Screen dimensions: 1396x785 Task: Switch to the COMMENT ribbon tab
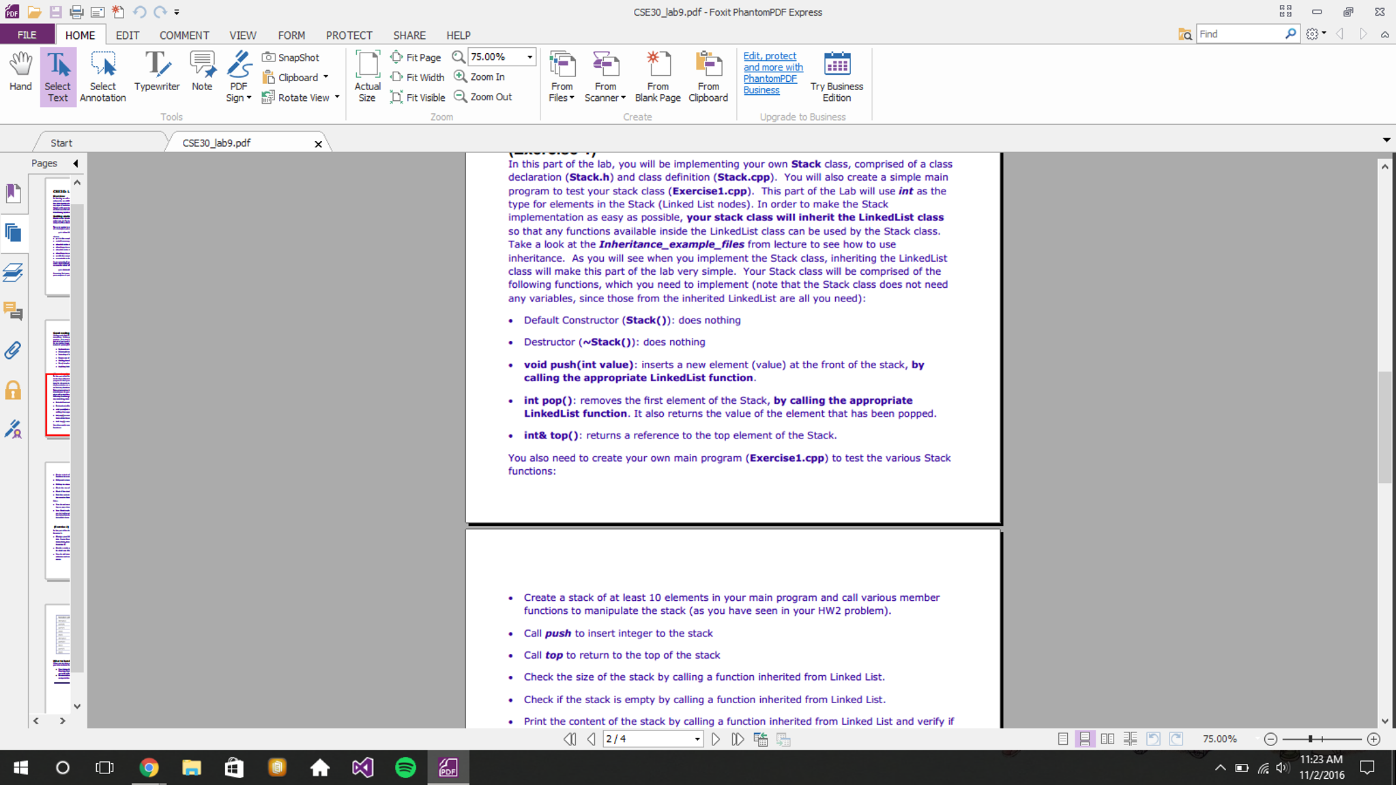(x=184, y=35)
